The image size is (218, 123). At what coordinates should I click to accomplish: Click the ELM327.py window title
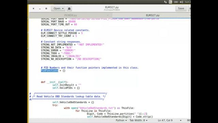click(x=112, y=7)
